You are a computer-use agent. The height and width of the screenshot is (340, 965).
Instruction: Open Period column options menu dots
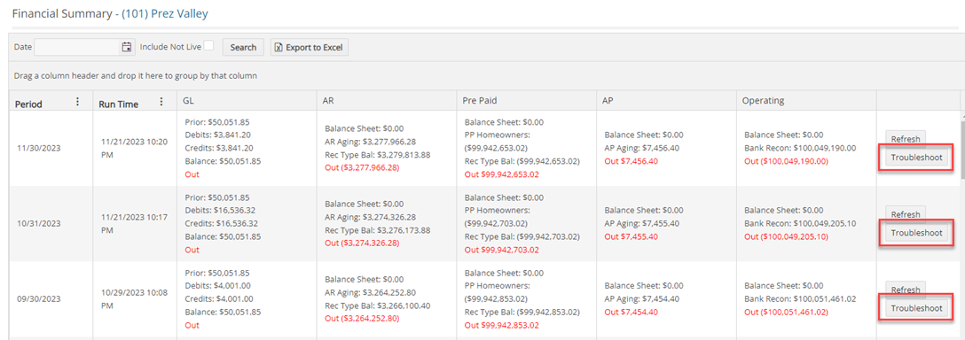coord(77,102)
